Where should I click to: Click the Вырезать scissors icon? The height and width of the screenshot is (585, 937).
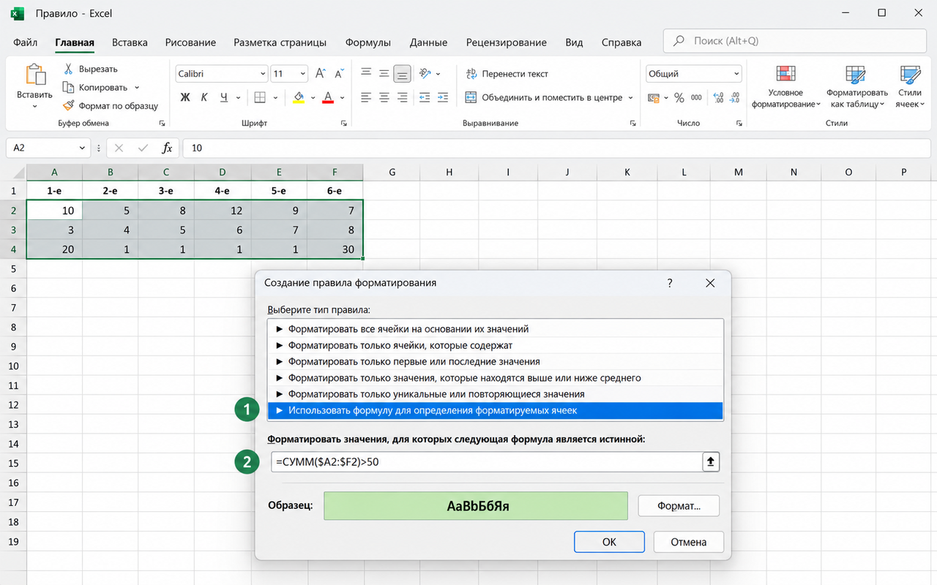(x=68, y=69)
